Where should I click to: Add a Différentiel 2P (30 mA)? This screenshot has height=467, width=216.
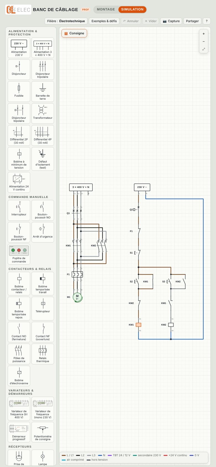[19, 135]
